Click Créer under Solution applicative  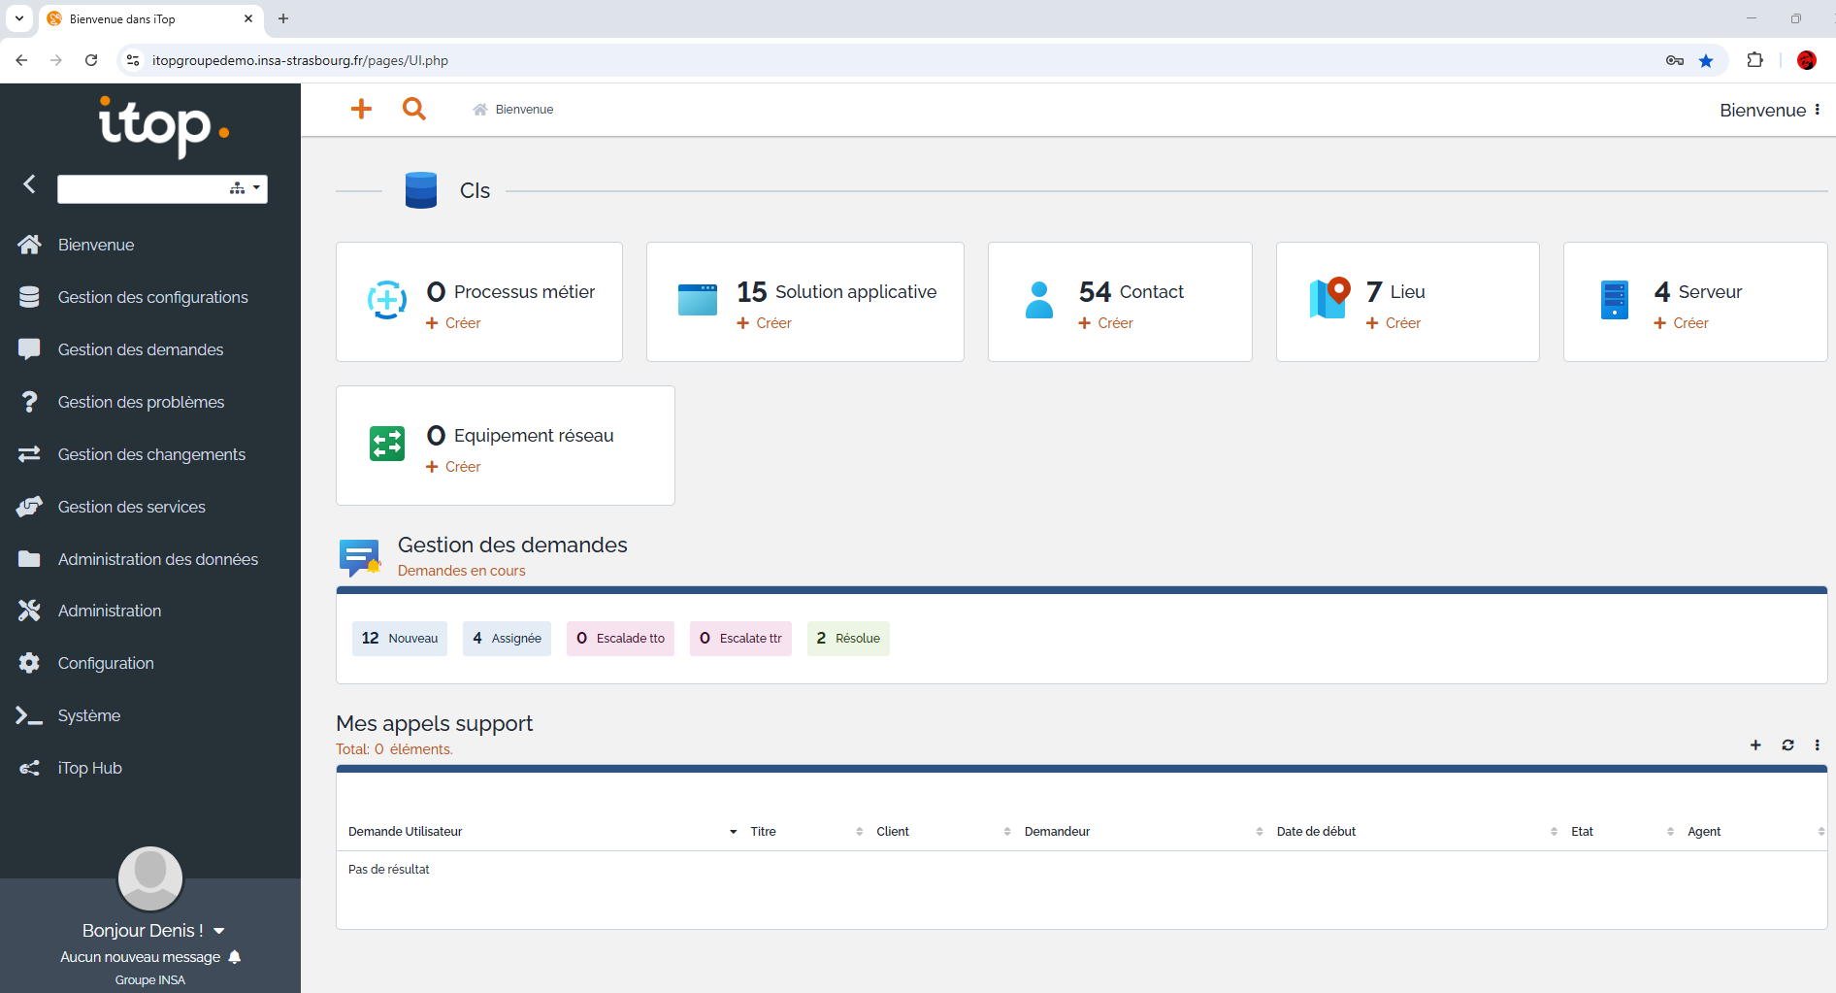[765, 323]
